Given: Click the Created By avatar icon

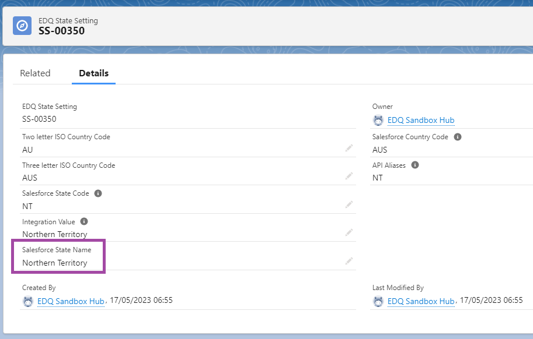Looking at the screenshot, I should pos(28,301).
